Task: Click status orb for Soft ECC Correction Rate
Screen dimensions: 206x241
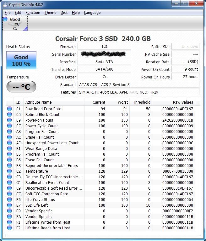Action: click(x=9, y=194)
